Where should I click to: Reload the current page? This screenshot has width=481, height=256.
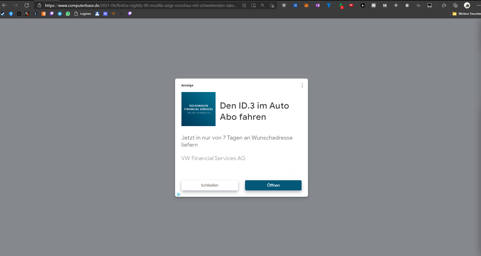pos(27,5)
